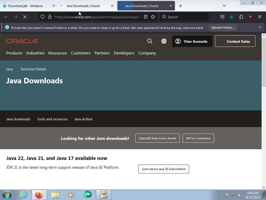Select the Java downloads subnav tab
Viewport: 266px width, 200px height.
18,119
